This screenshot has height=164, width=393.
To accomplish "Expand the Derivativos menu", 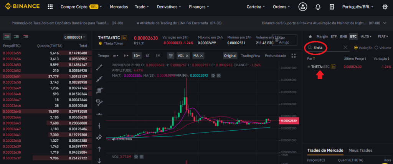I will (x=169, y=7).
